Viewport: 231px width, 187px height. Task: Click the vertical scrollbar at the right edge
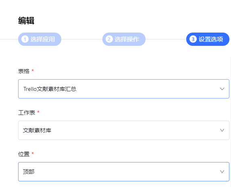point(231,122)
